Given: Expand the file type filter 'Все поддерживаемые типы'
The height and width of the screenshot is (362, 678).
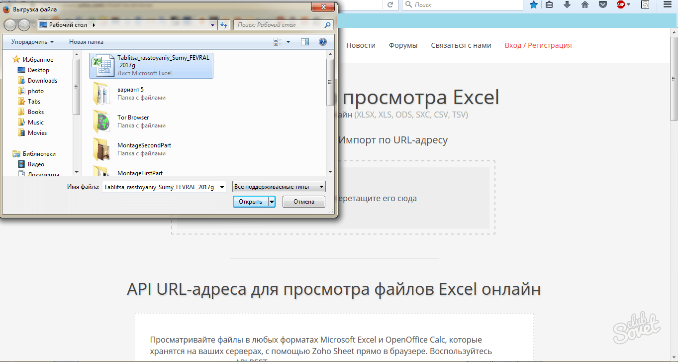Looking at the screenshot, I should pyautogui.click(x=279, y=187).
